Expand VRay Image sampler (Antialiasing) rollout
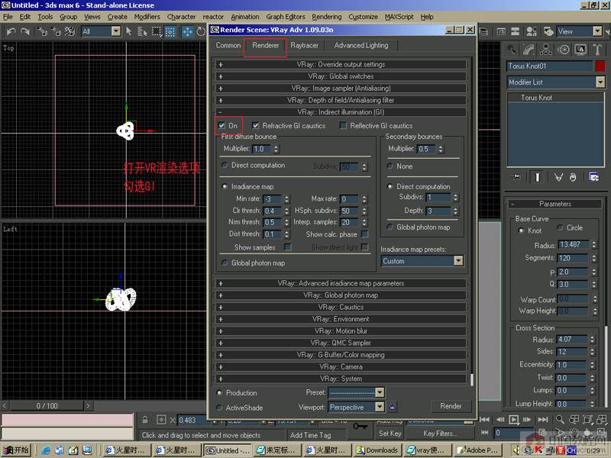The width and height of the screenshot is (611, 458). 341,89
